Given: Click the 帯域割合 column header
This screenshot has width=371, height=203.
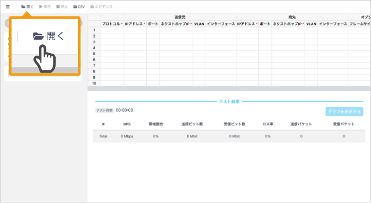Looking at the screenshot, I should click(156, 124).
